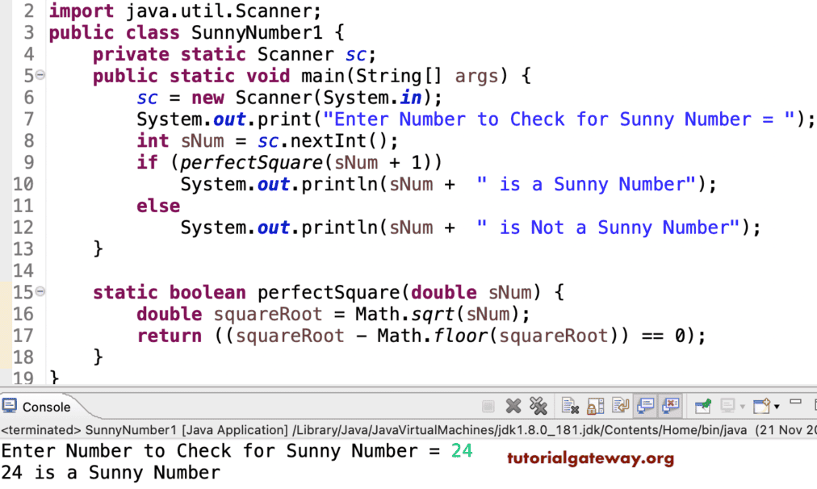Toggle Scroll Lock in the console
Image resolution: width=817 pixels, height=489 pixels.
pos(594,407)
